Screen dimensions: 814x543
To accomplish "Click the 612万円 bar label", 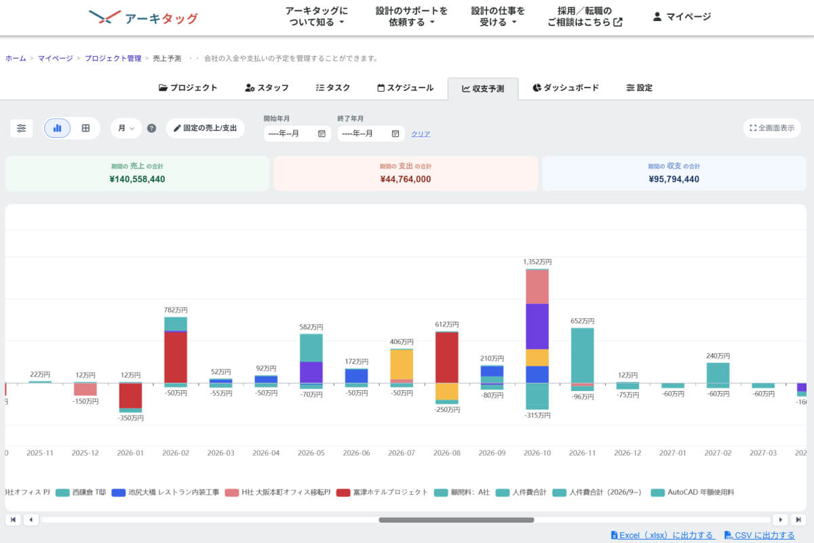I will click(x=447, y=324).
